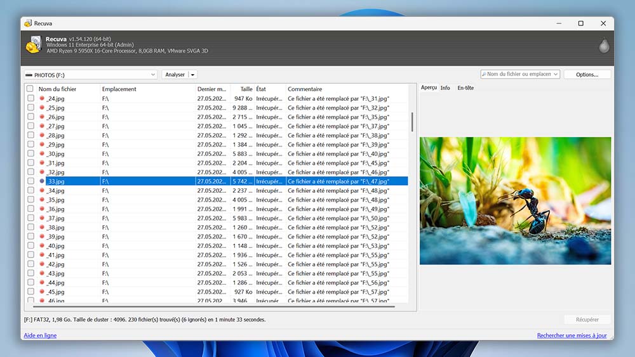Click the red status dot for _41.jpg
635x357 pixels.
[42, 255]
